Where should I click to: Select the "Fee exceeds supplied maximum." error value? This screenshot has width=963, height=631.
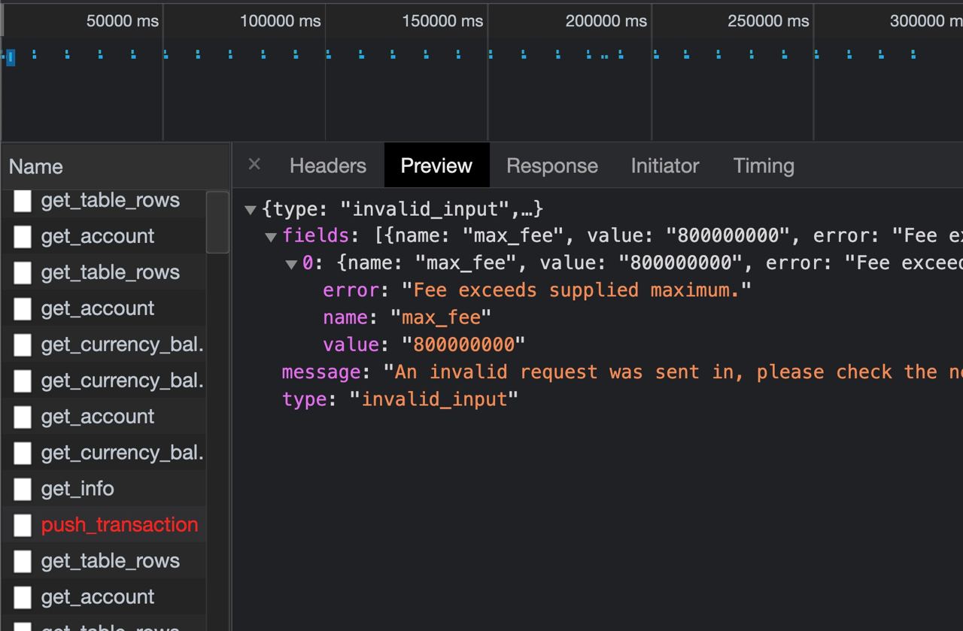click(x=576, y=290)
